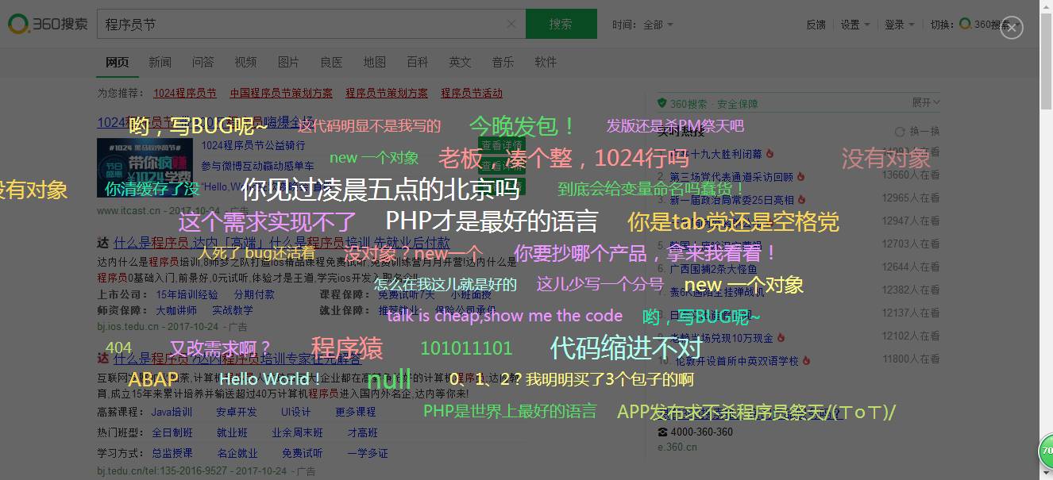This screenshot has width=1053, height=480.
Task: Switch to the 图片 tab
Action: [x=288, y=62]
